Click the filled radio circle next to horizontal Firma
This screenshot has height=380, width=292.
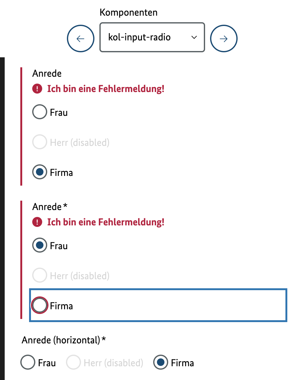click(x=160, y=362)
